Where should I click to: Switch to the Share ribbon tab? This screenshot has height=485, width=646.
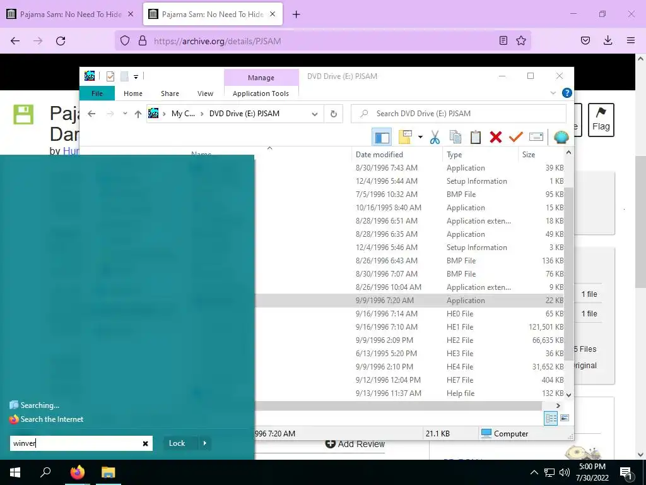(x=170, y=93)
